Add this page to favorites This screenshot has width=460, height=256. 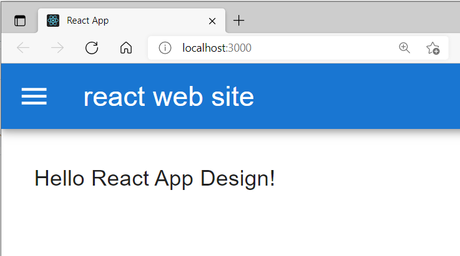[x=433, y=48]
